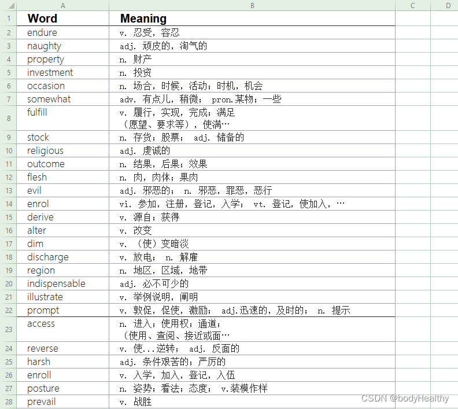The height and width of the screenshot is (409, 458).
Task: Select the cell containing 'illustrate'
Action: pos(63,297)
